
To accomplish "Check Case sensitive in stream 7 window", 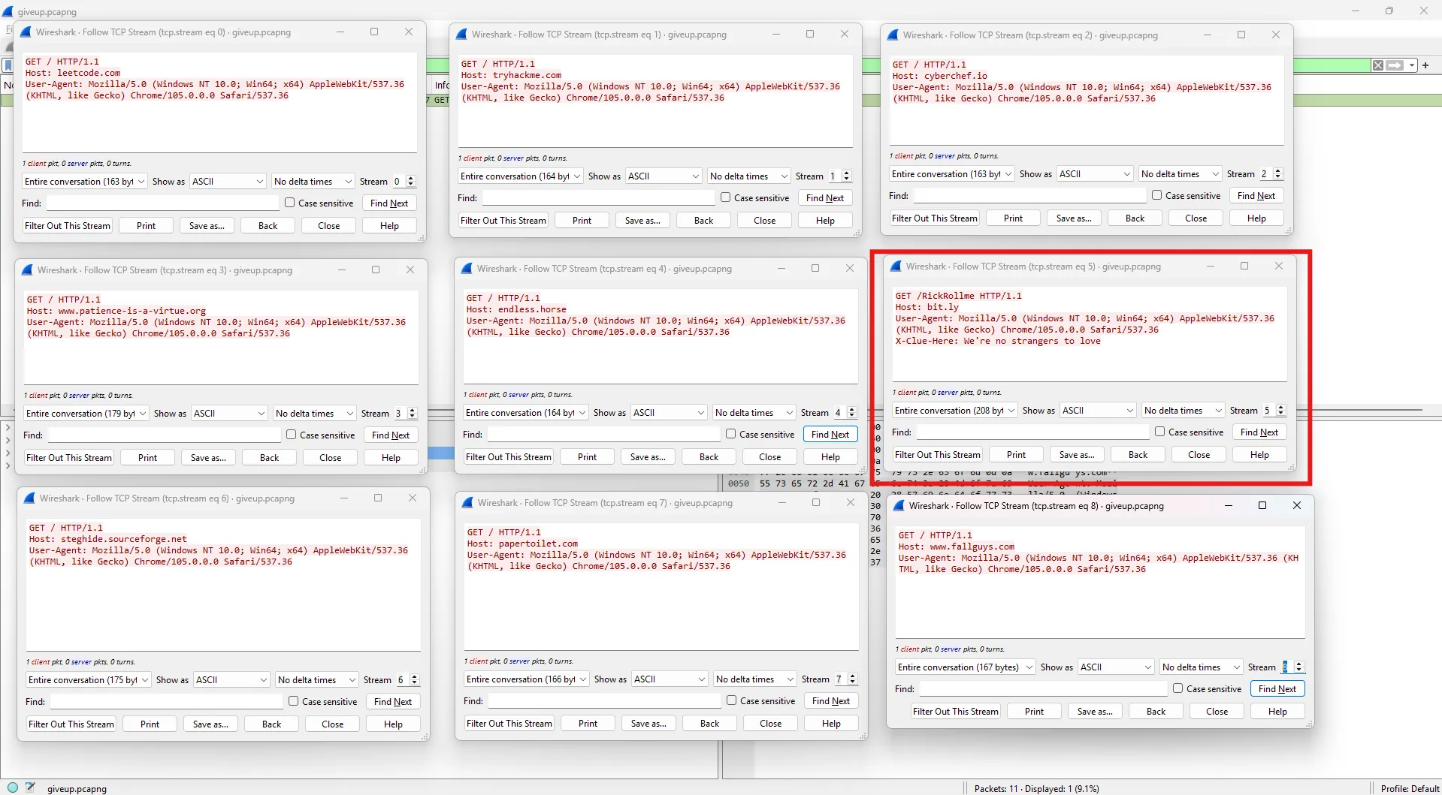I will [732, 700].
